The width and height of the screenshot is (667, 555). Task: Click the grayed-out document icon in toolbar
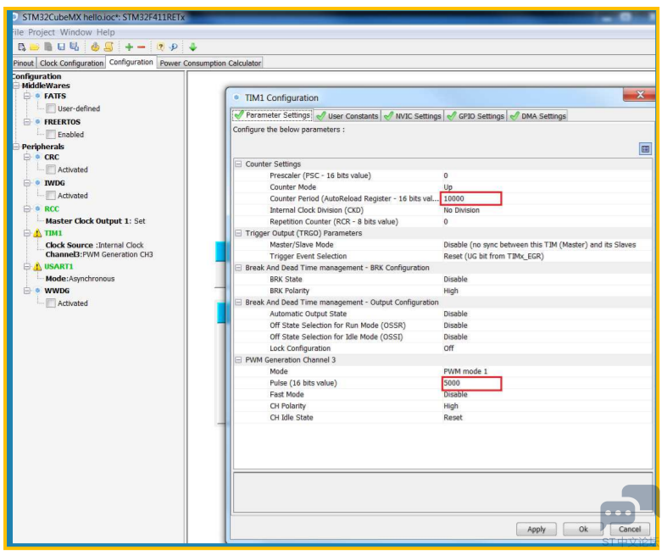click(48, 47)
